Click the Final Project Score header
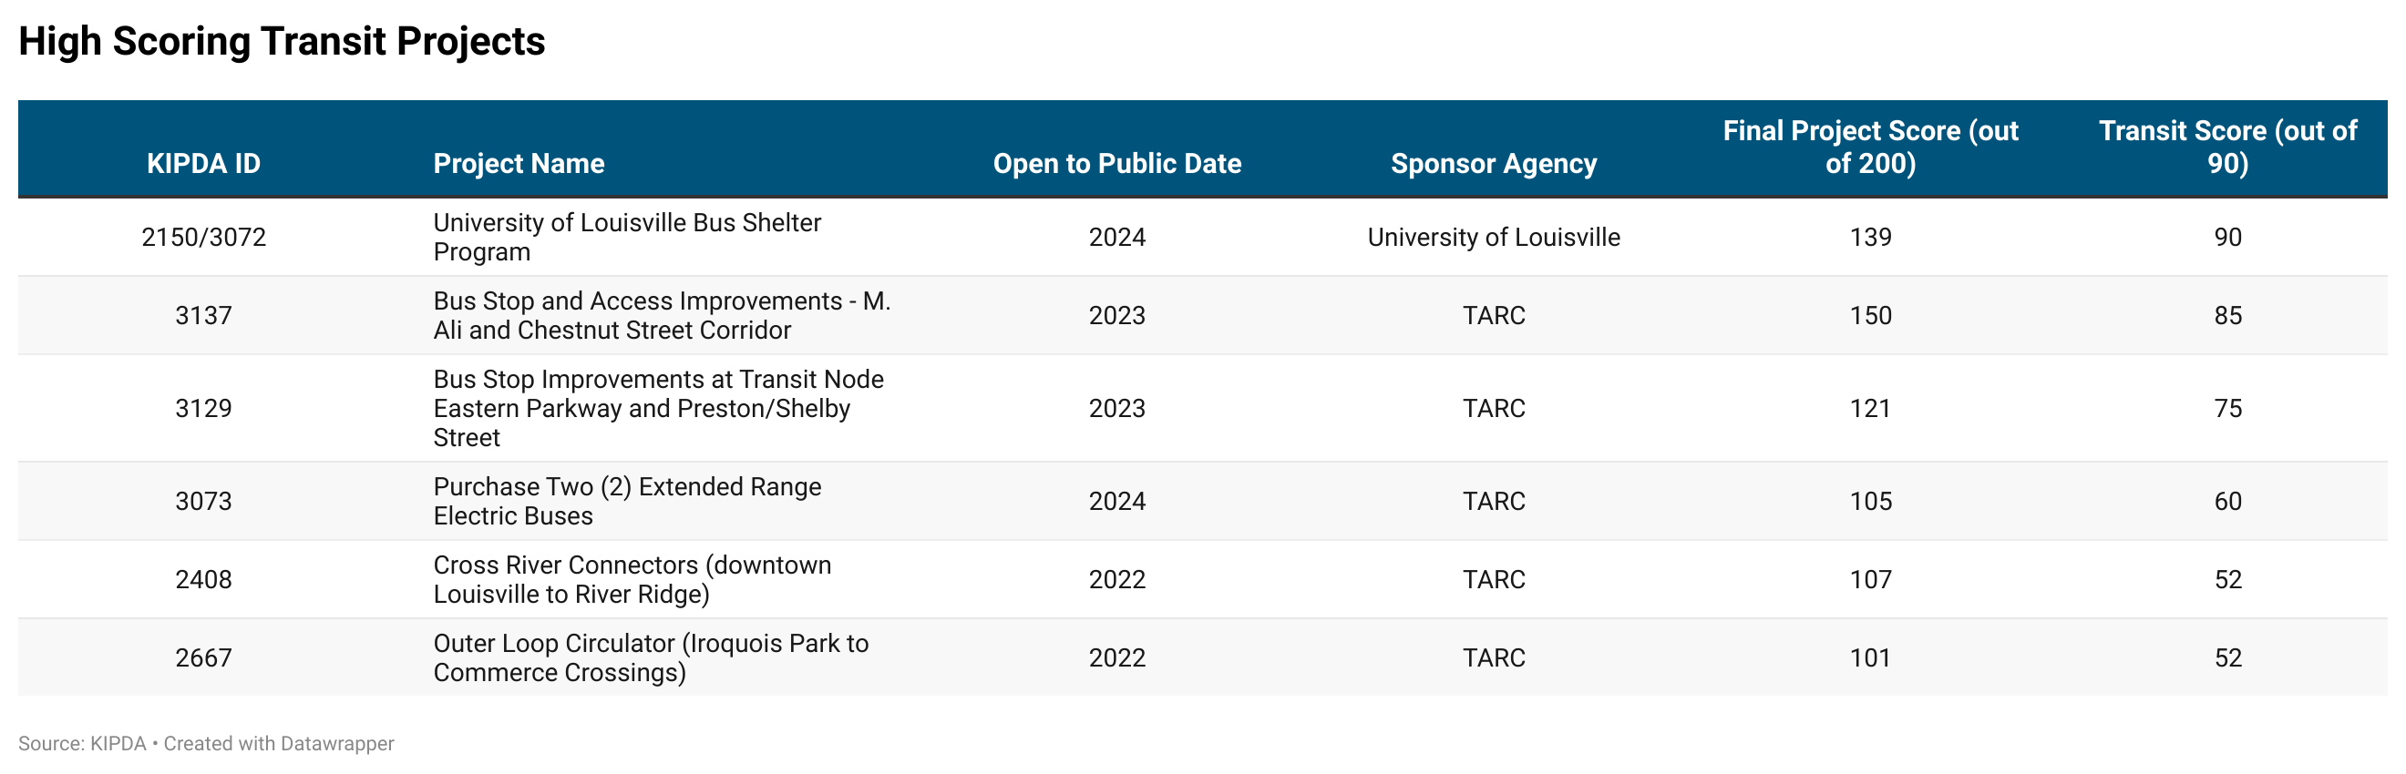This screenshot has width=2406, height=774. point(1870,148)
